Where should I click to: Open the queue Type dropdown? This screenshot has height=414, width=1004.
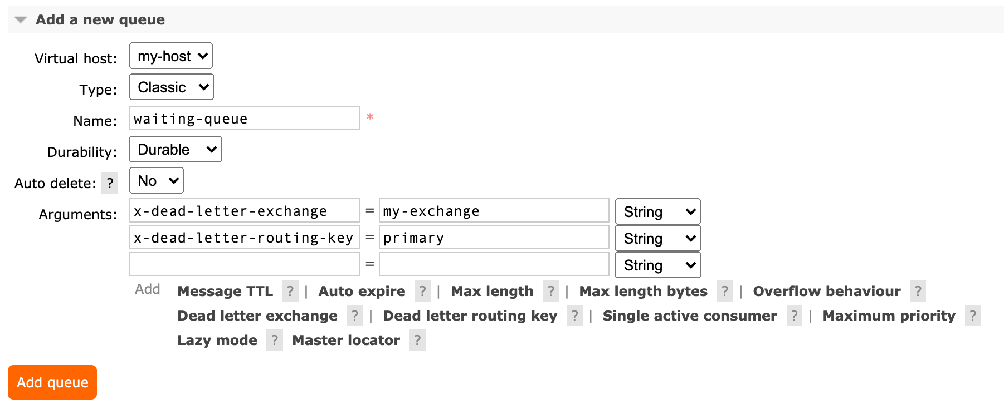click(x=171, y=87)
